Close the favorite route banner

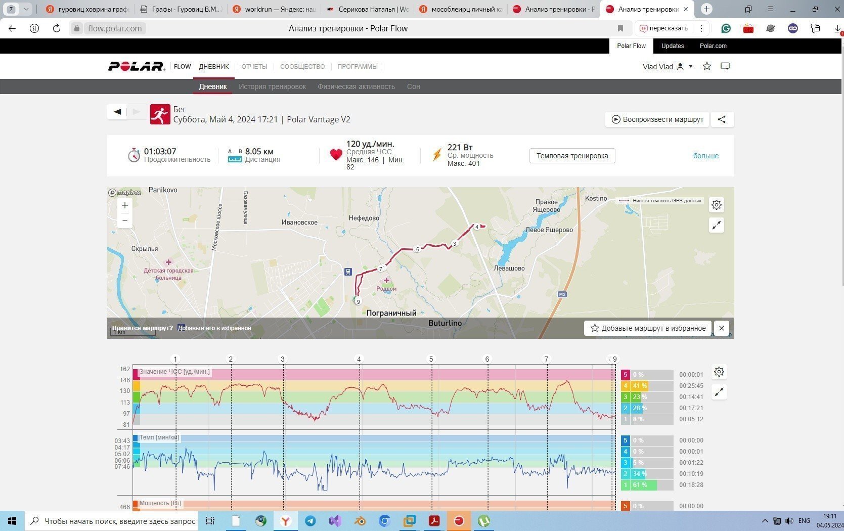pyautogui.click(x=722, y=328)
